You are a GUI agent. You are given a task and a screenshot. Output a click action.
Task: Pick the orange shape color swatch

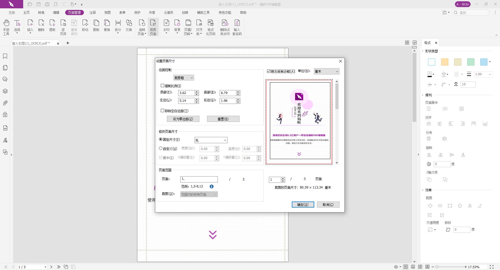click(x=445, y=62)
